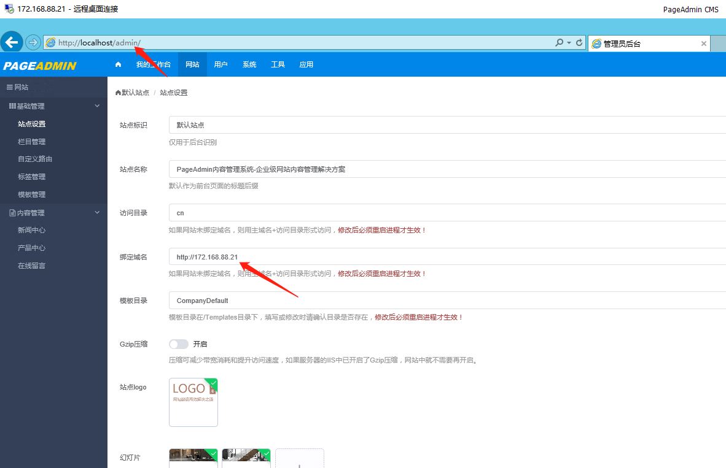Click the 幻灯片 field label
This screenshot has height=468, width=726.
tap(130, 458)
